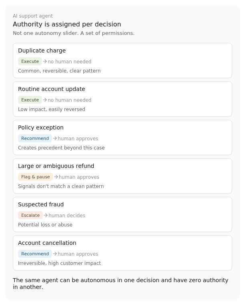Open the Large or ambiguous refund card
The image size is (245, 305).
coord(122,176)
